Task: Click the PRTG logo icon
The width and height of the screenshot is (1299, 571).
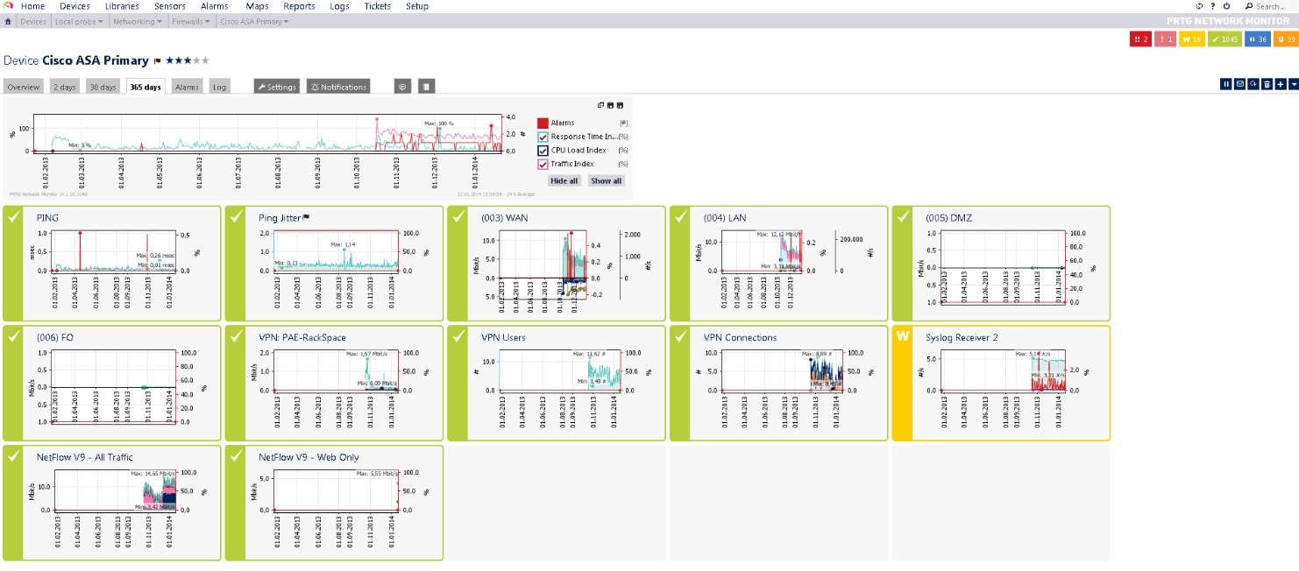Action: click(x=7, y=6)
